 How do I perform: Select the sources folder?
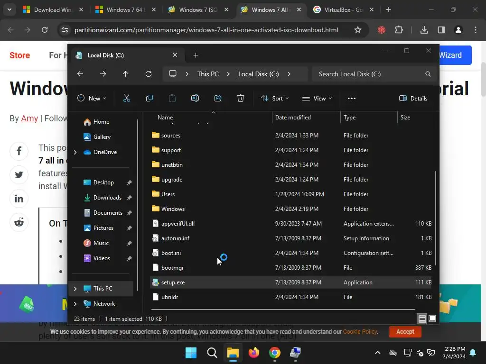[x=290, y=135]
